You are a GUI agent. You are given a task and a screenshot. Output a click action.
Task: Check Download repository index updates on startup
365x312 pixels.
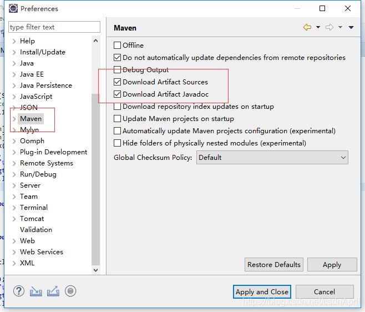118,107
